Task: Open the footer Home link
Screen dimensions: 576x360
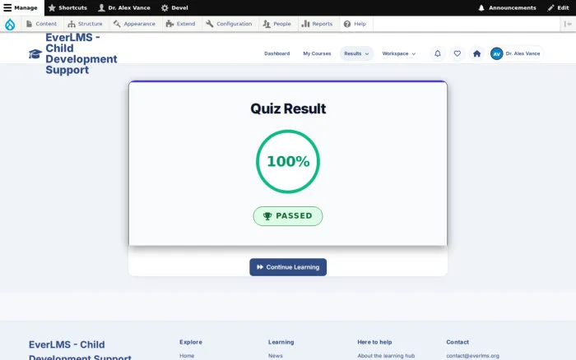Action: [x=187, y=356]
